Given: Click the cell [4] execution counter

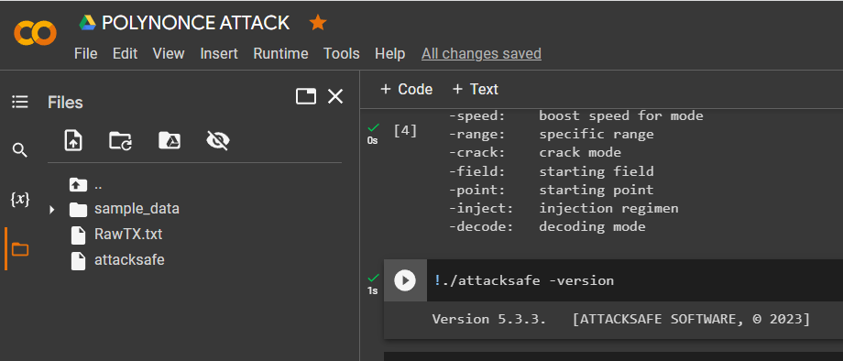Looking at the screenshot, I should point(405,130).
